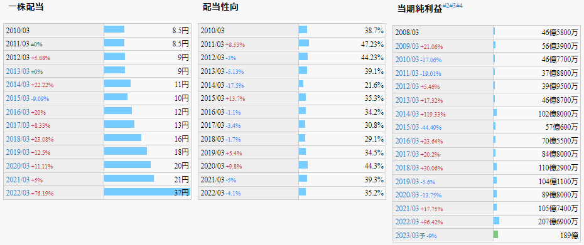Viewport: 584px width, 245px height.
Task: Click the green 2023/03 forecast bar
Action: tap(495, 234)
